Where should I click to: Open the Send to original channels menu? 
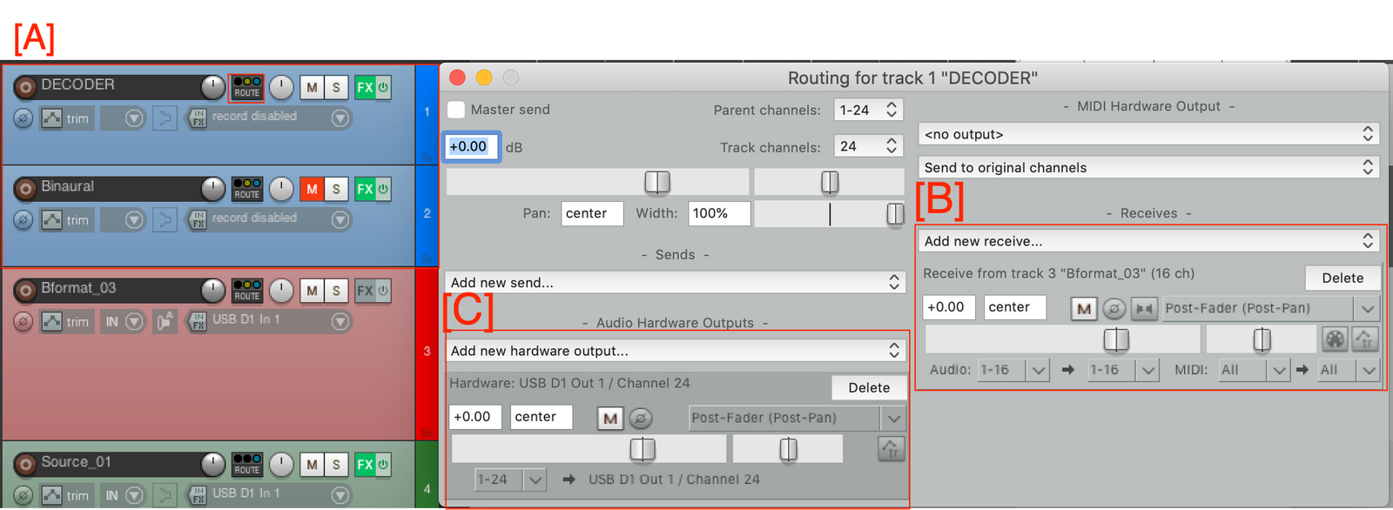(x=1148, y=168)
